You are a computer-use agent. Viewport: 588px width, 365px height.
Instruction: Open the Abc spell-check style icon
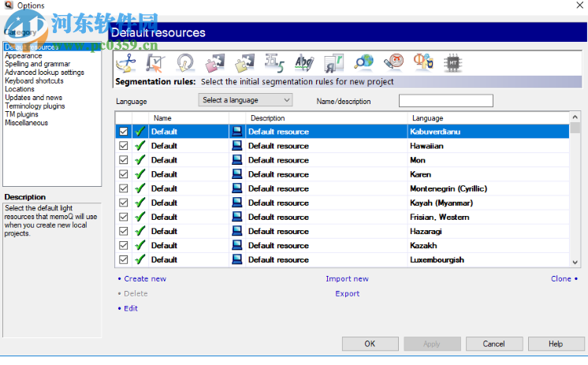(303, 63)
